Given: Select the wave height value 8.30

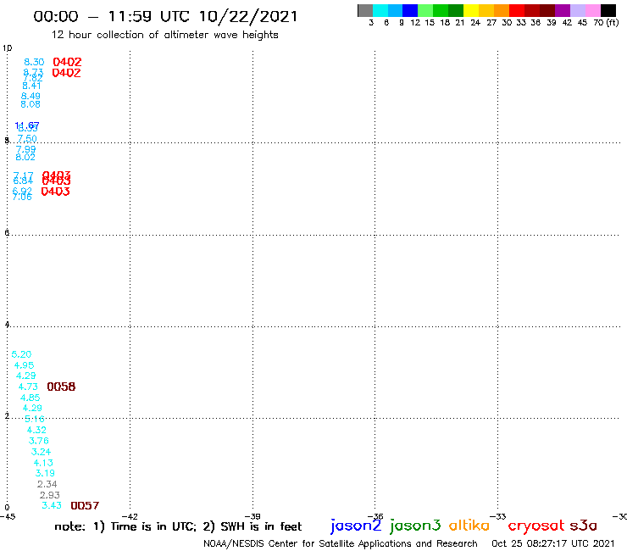Looking at the screenshot, I should (x=34, y=62).
